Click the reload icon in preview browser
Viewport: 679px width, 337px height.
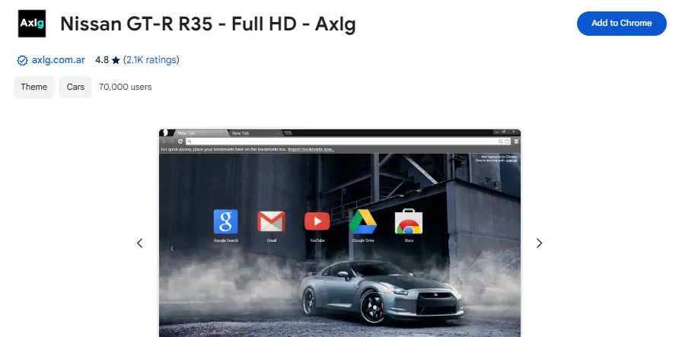[x=180, y=141]
